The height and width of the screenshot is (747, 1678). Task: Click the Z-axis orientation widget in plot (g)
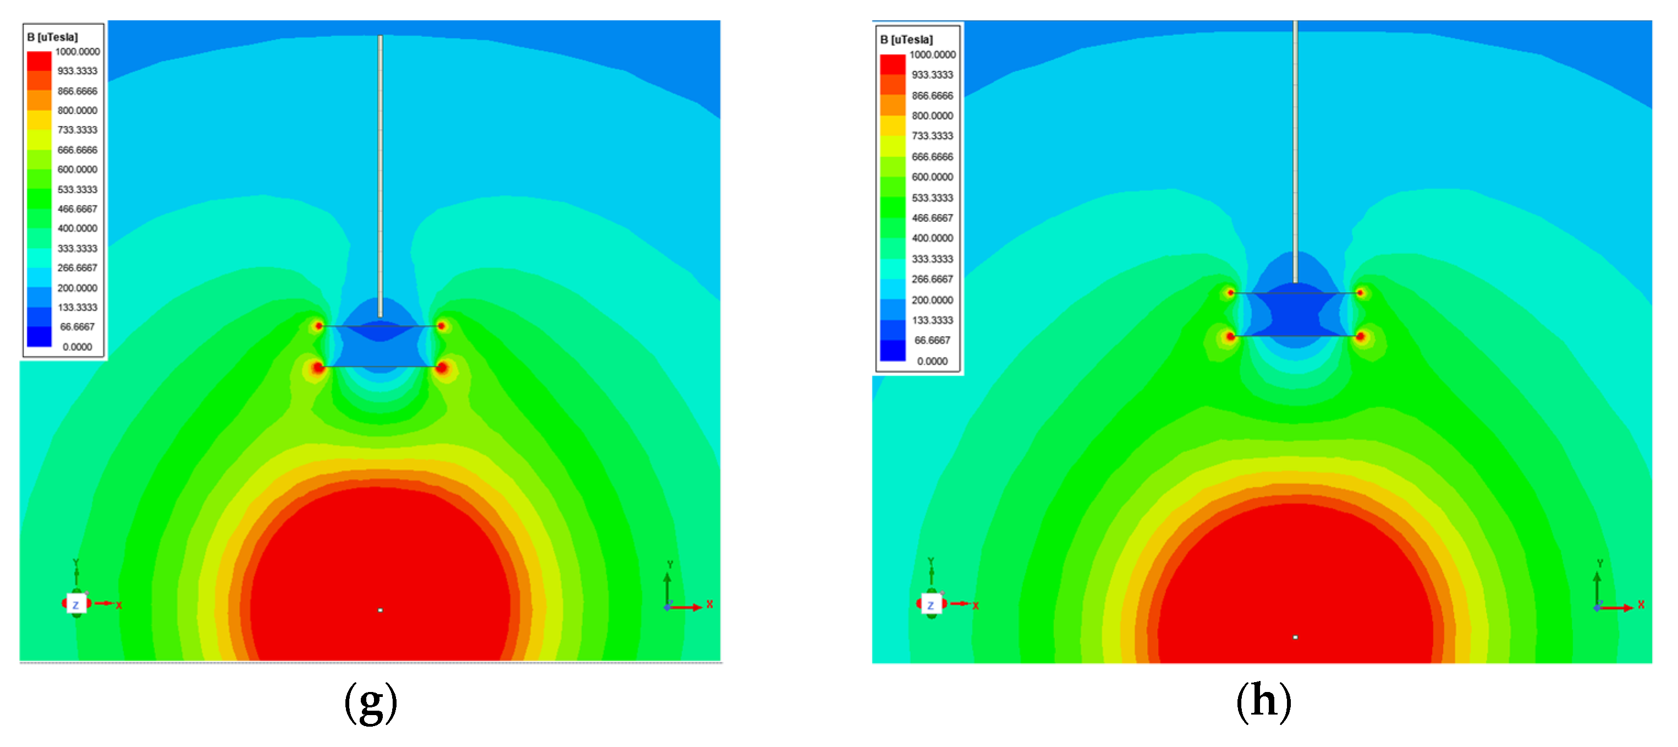(x=76, y=605)
